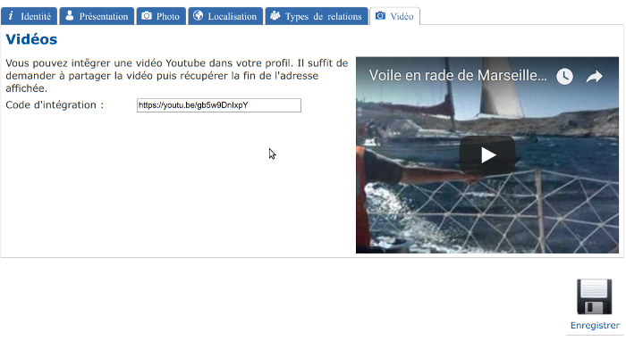This screenshot has height=349, width=626.
Task: Switch to the Présentation tab
Action: point(97,16)
